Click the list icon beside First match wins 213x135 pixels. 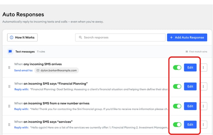[187, 52]
